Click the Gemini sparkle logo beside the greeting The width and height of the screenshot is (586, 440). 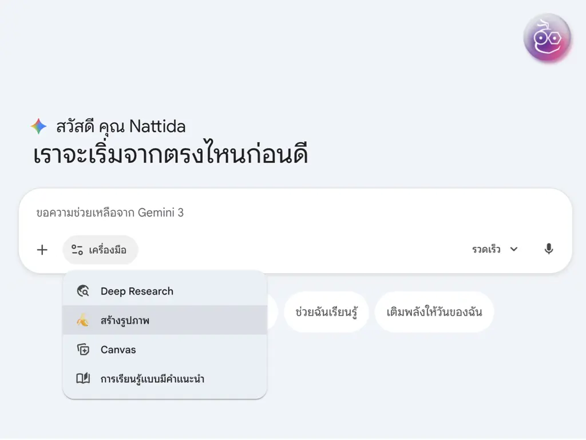[x=39, y=127]
